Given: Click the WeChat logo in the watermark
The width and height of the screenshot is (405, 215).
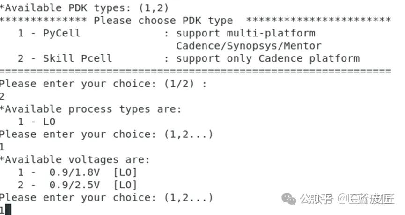Looking at the screenshot, I should tap(289, 199).
